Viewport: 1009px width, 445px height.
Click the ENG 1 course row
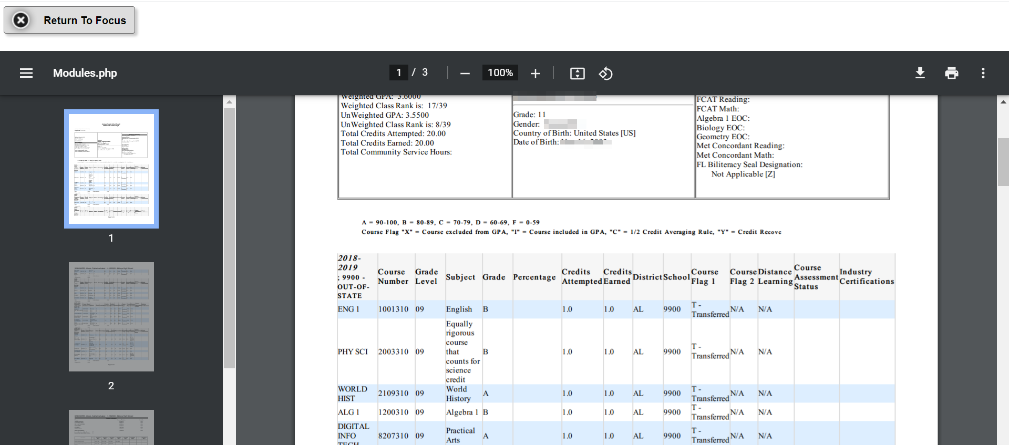tap(616, 309)
